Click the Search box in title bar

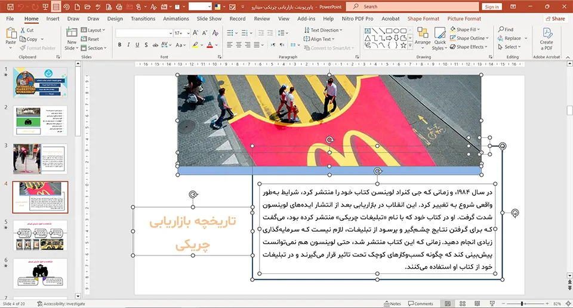pyautogui.click(x=412, y=7)
